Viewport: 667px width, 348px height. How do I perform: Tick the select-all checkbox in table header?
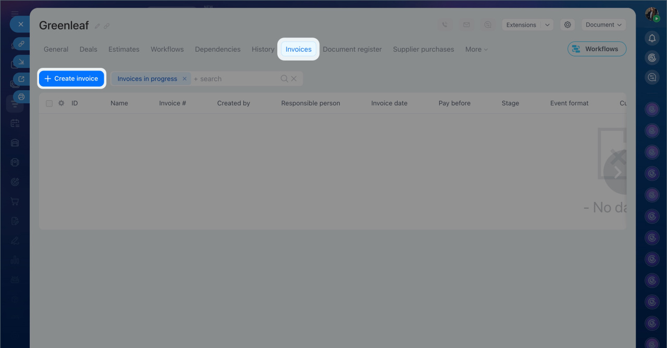tap(50, 103)
